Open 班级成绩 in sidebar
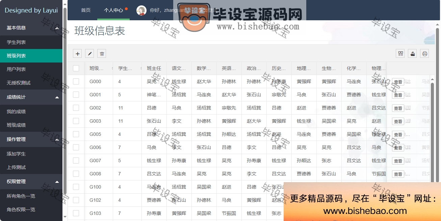 (x=31, y=125)
